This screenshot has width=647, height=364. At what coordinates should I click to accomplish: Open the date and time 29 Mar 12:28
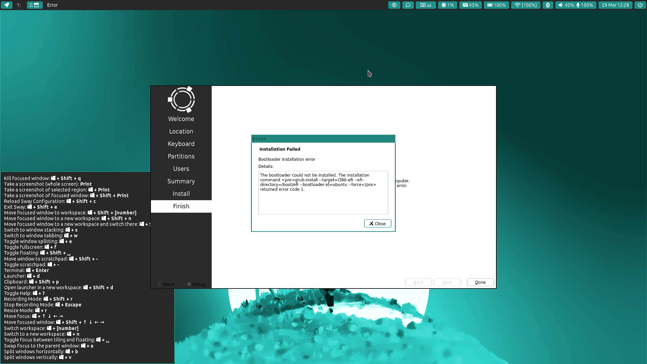point(615,5)
